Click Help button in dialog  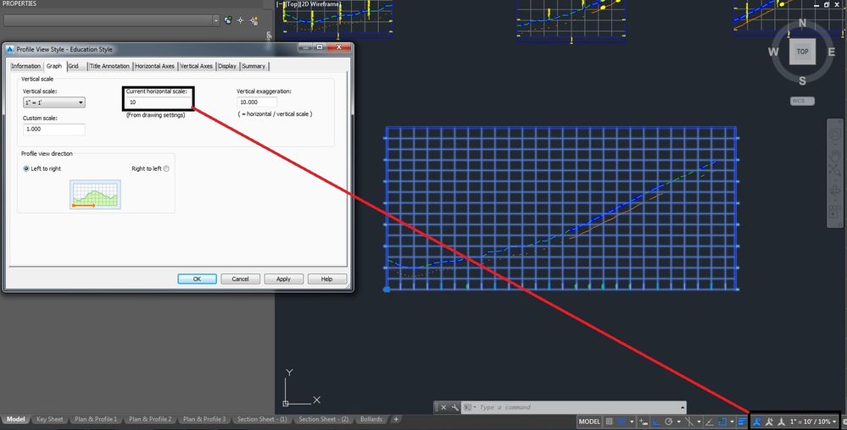point(326,279)
